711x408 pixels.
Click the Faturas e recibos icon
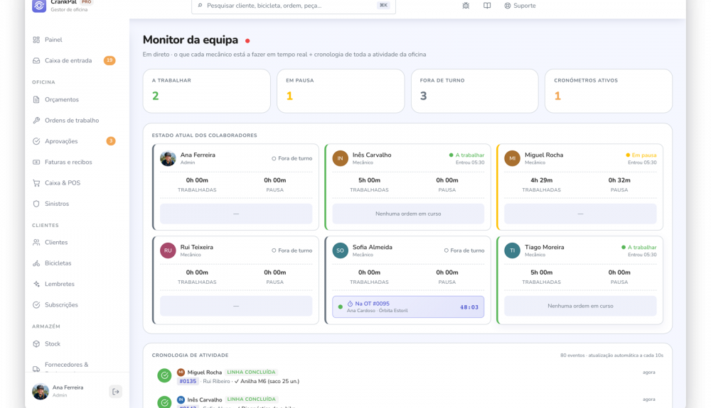36,162
